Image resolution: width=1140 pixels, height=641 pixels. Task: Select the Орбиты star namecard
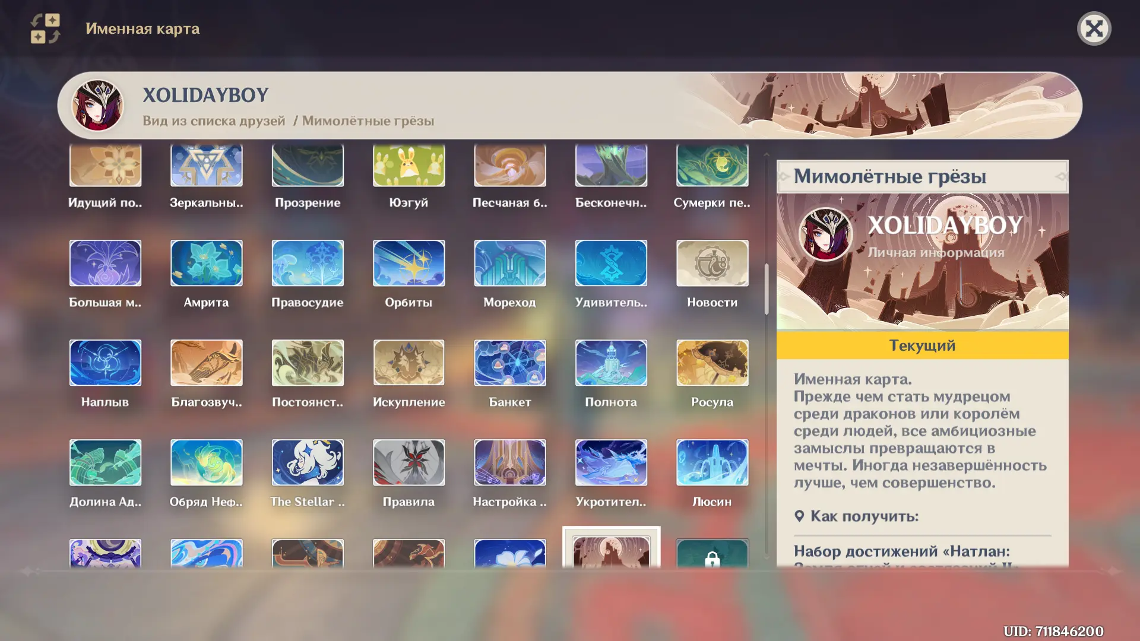pos(408,263)
